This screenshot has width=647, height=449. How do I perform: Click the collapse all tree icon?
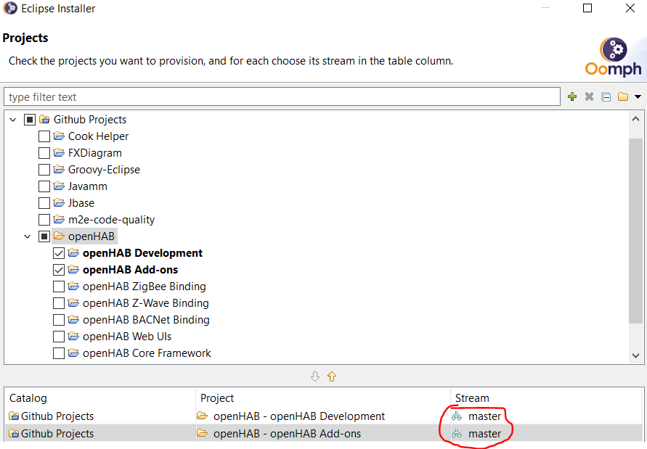606,97
